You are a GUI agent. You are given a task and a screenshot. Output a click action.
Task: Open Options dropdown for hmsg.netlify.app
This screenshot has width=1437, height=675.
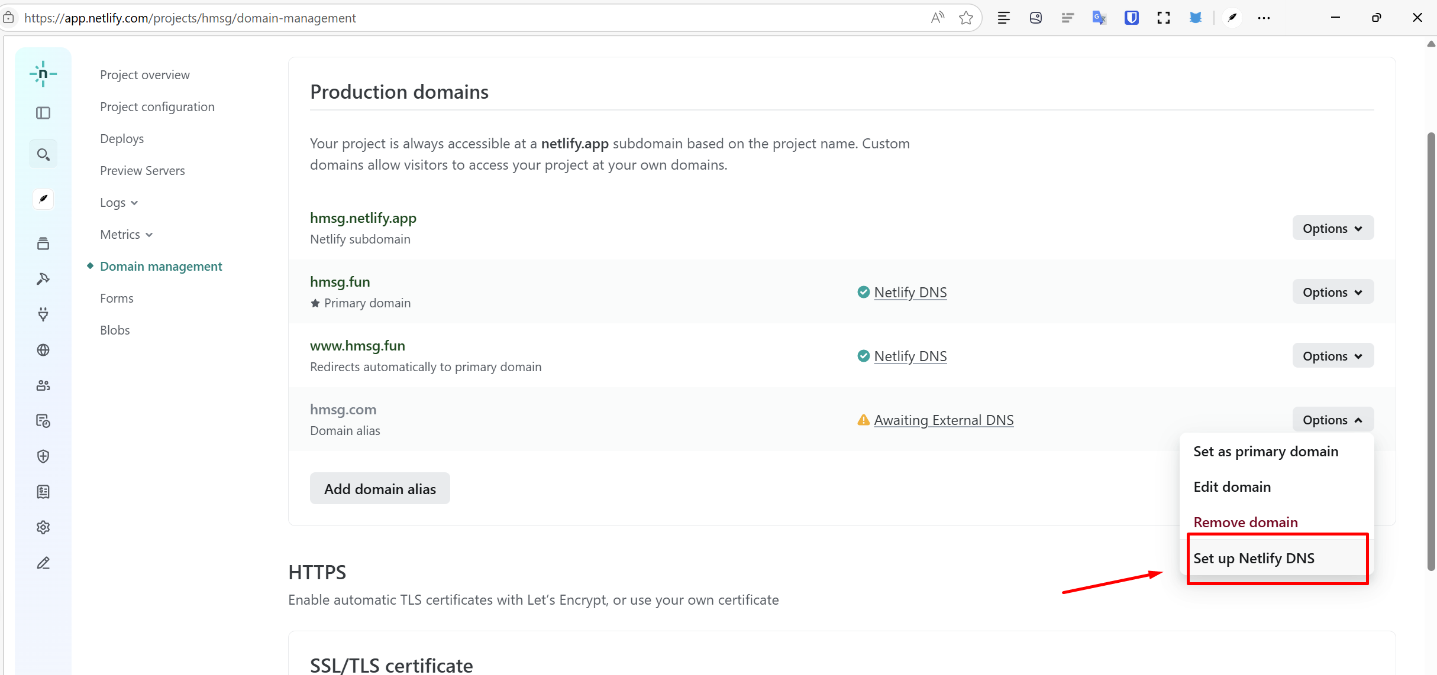(1332, 228)
